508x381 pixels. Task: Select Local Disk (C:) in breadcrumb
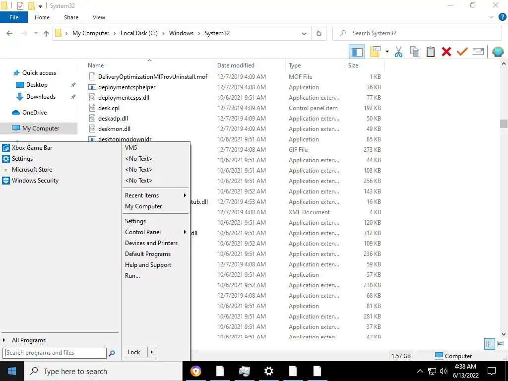[x=139, y=33]
